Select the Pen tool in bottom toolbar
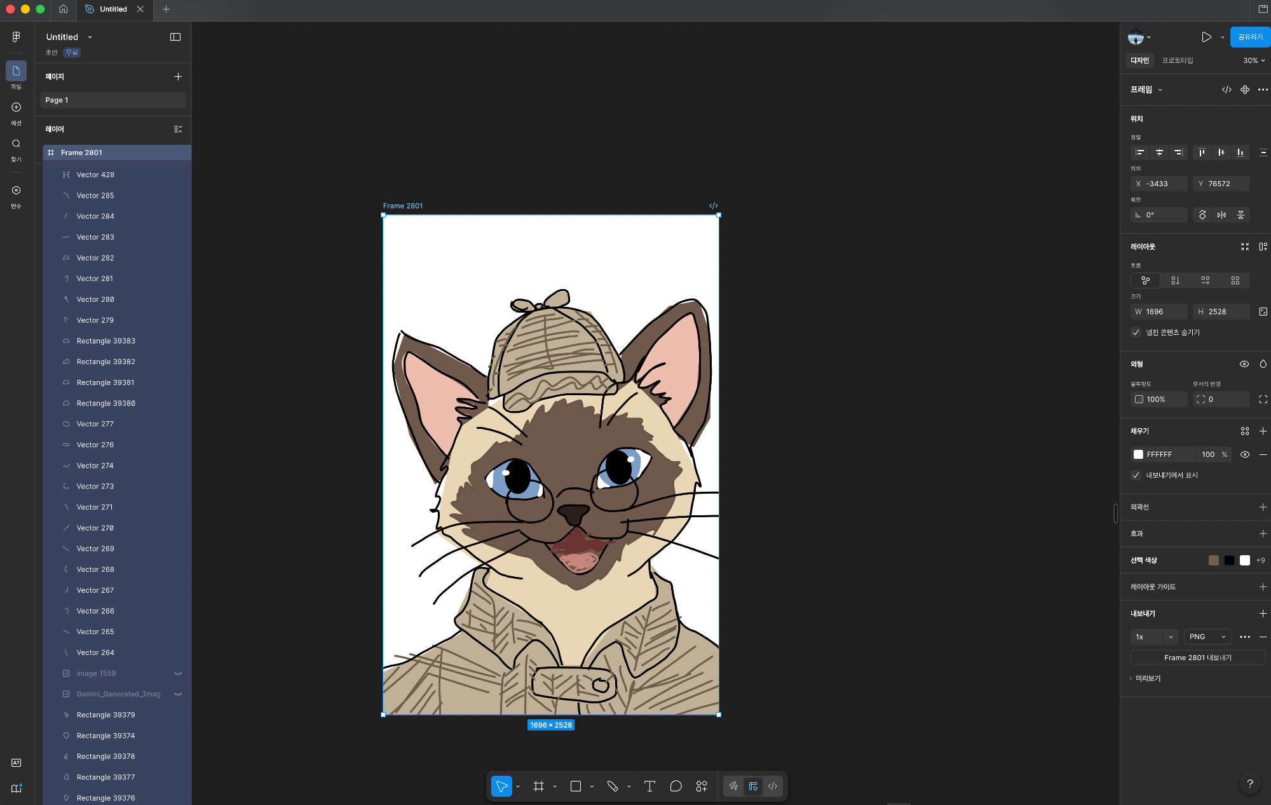This screenshot has height=805, width=1271. point(613,786)
